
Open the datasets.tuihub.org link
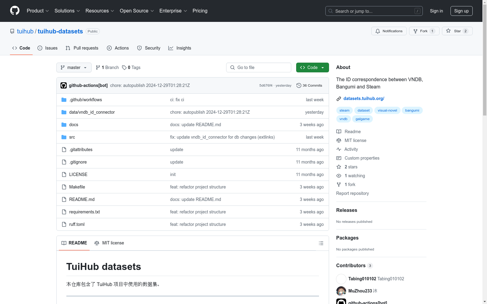tap(364, 98)
